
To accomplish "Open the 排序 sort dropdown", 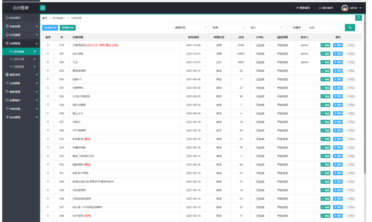I will tap(228, 27).
